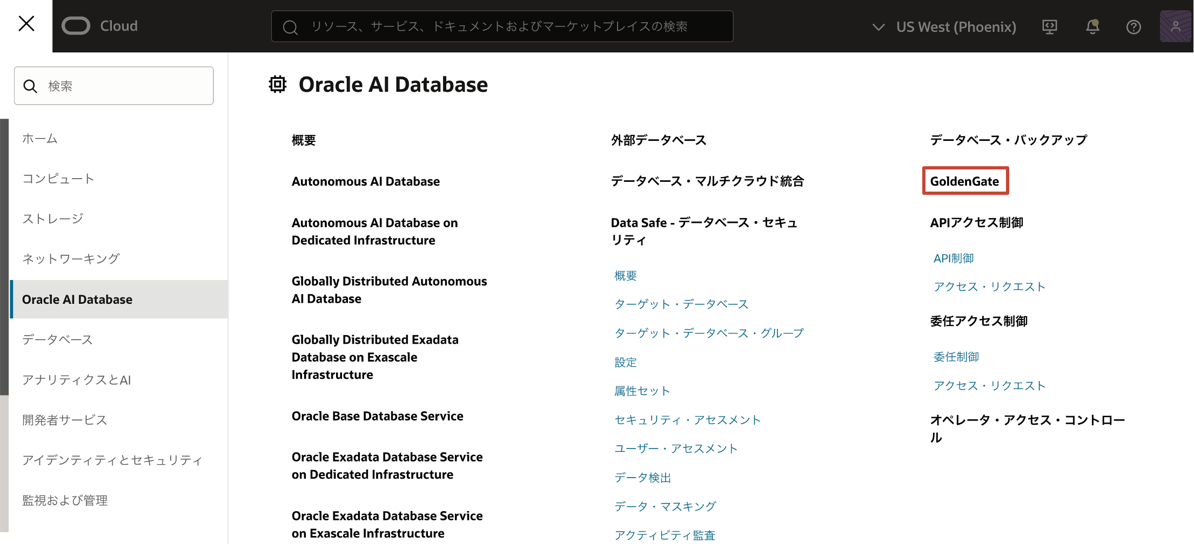Select the Oracle AI Database header icon

click(277, 84)
